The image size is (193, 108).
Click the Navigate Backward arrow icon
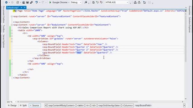(6, 2)
